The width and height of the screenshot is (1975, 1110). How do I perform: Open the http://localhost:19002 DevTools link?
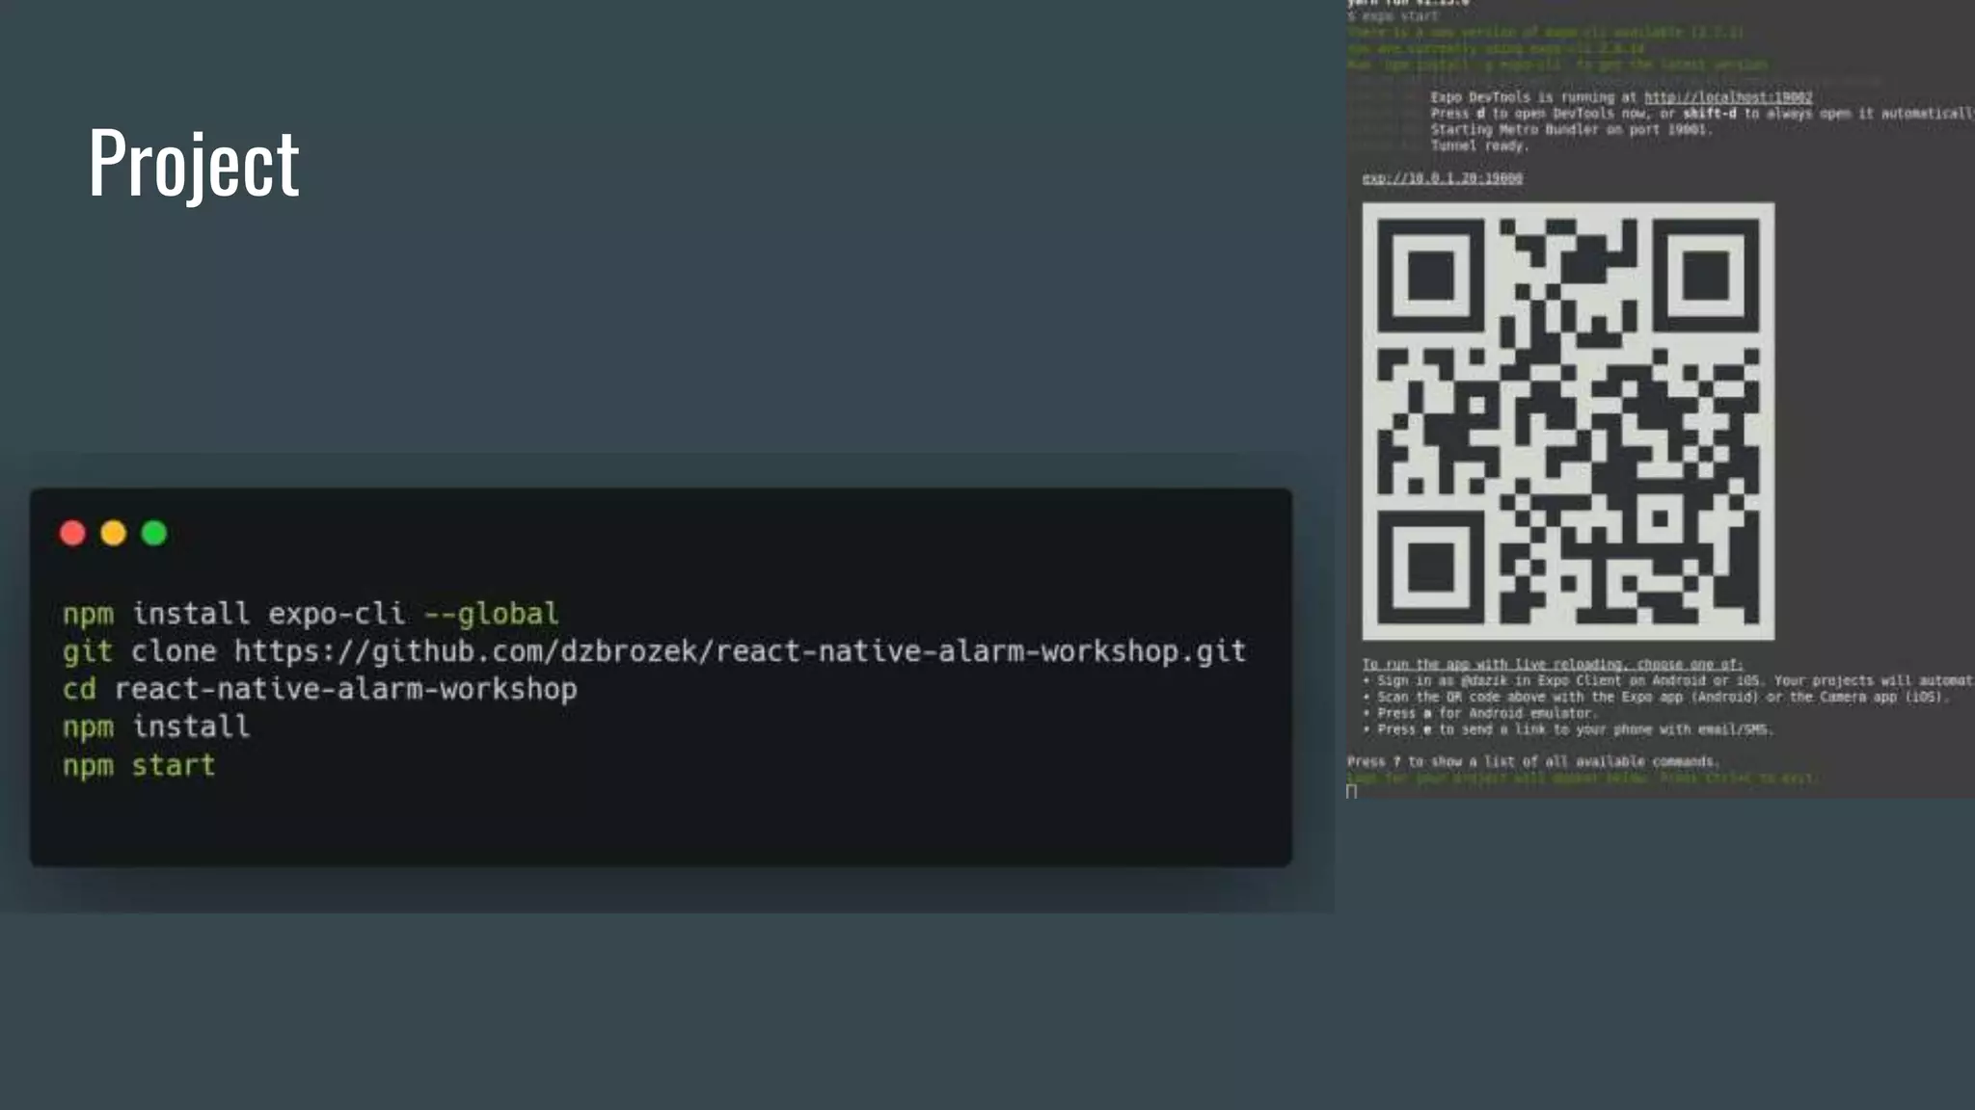(1727, 97)
